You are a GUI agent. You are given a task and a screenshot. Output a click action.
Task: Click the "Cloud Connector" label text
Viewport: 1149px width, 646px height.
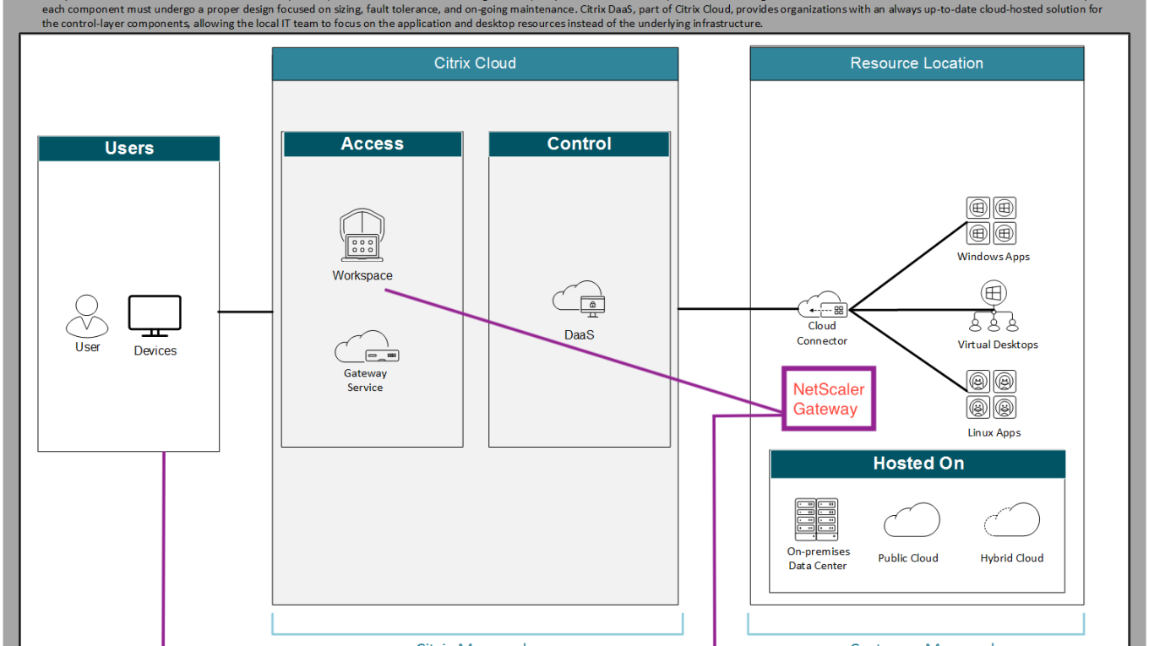(822, 334)
